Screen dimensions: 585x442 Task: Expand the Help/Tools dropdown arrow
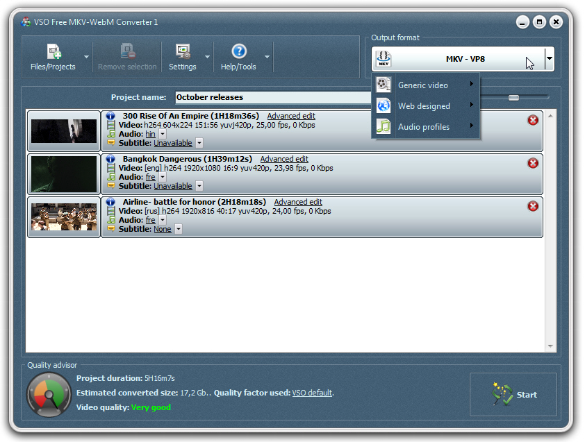(x=267, y=57)
